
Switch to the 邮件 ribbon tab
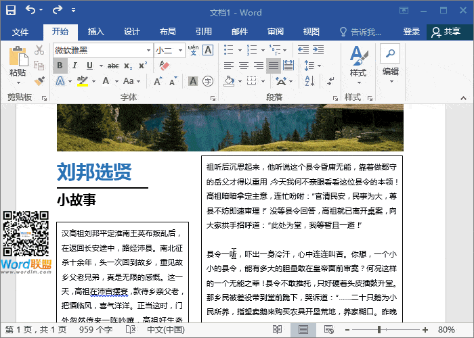pos(240,32)
